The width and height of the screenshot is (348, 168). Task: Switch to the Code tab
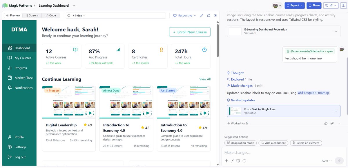coord(51,15)
